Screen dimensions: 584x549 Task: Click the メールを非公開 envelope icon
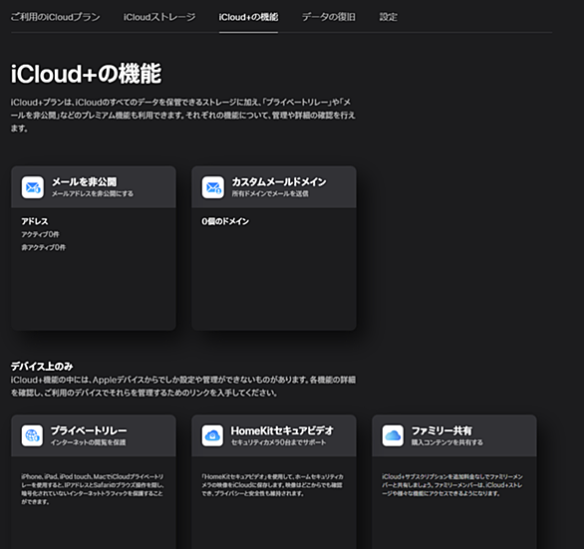pyautogui.click(x=33, y=187)
